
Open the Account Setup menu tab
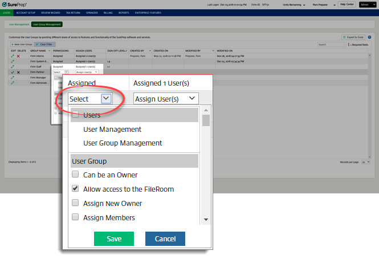coord(25,11)
